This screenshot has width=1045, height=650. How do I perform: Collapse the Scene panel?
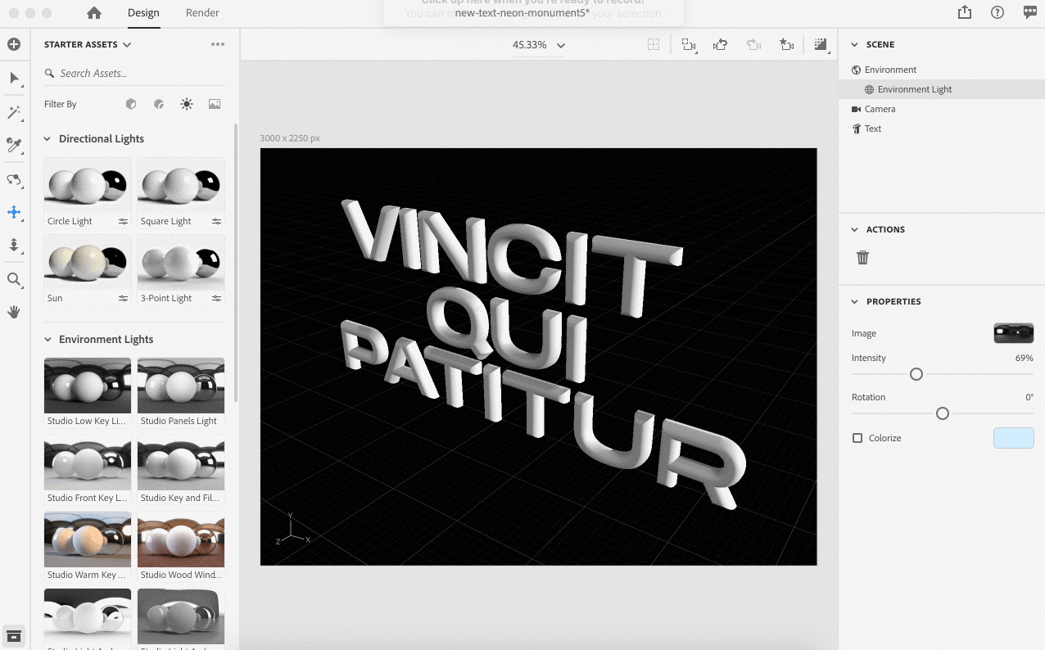[855, 44]
